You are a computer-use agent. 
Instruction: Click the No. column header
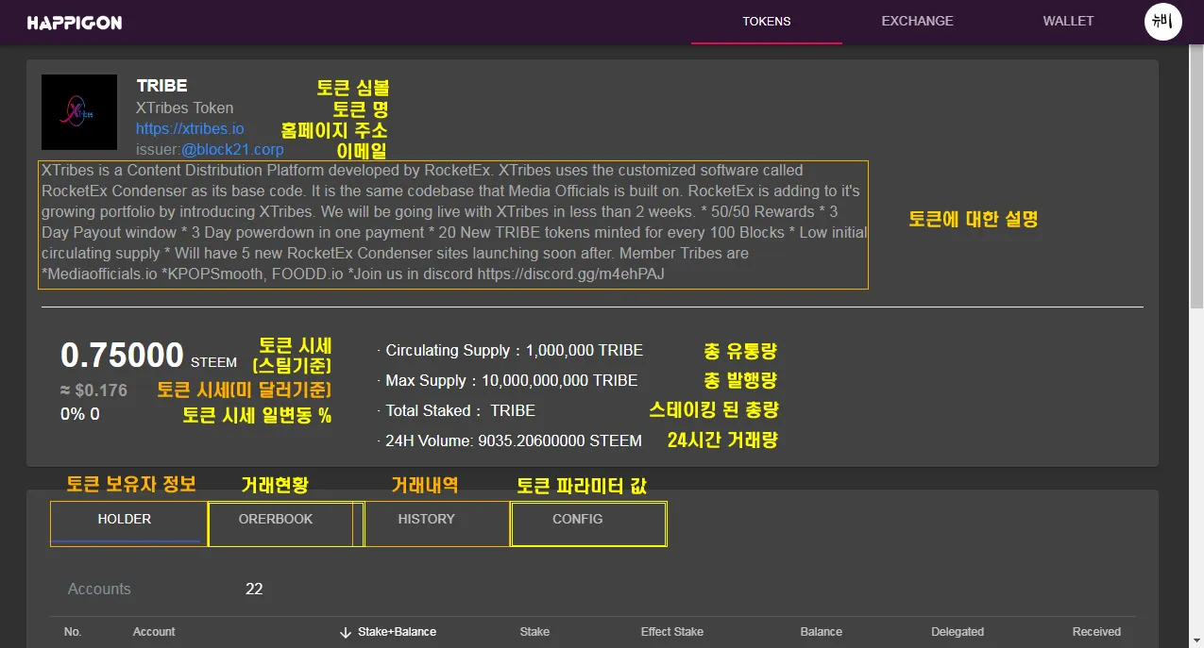(x=73, y=632)
